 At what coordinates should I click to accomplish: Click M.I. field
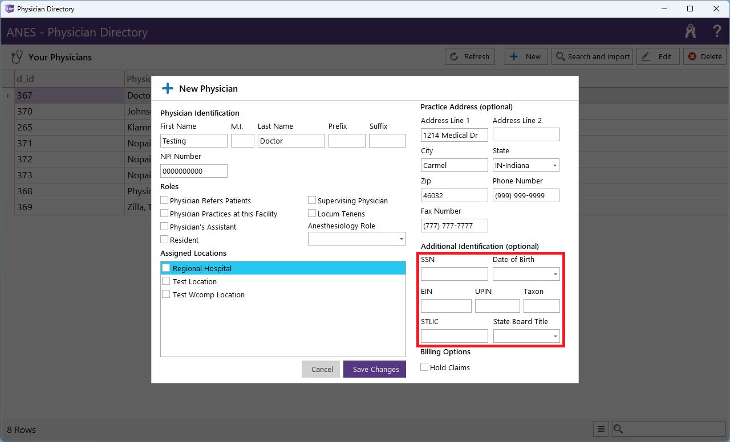point(242,141)
